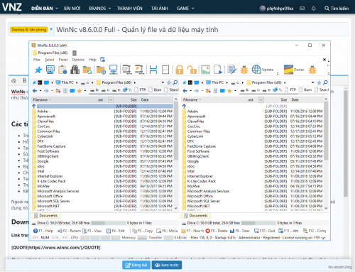Image resolution: width=355 pixels, height=272 pixels.
Task: Click the Tìm kiếm search field
Action: (x=337, y=9)
